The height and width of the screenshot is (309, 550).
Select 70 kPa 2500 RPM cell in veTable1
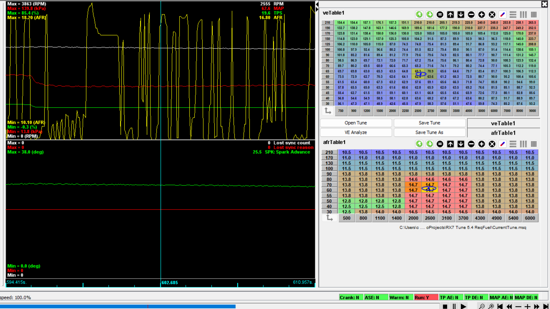click(x=418, y=66)
